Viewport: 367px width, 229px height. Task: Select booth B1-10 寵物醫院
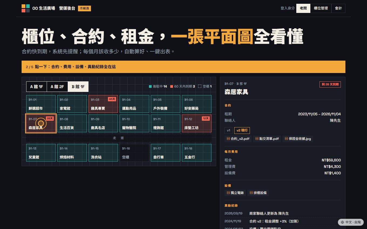134,123
